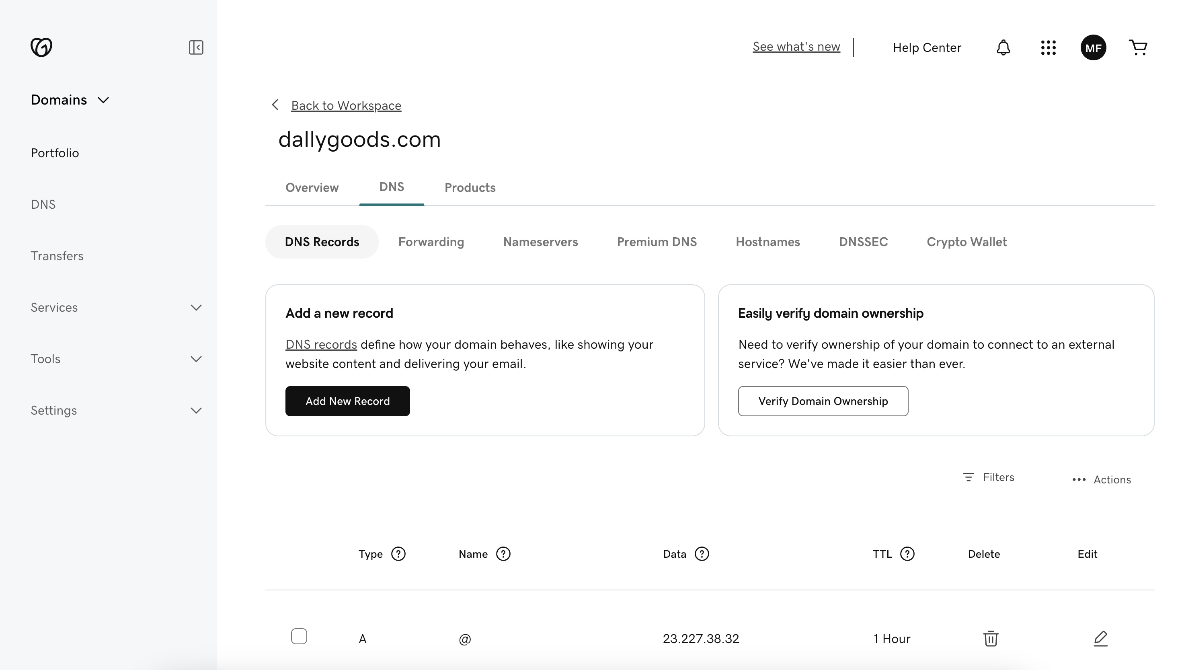The image size is (1182, 670).
Task: Open the shopping cart
Action: (x=1138, y=47)
